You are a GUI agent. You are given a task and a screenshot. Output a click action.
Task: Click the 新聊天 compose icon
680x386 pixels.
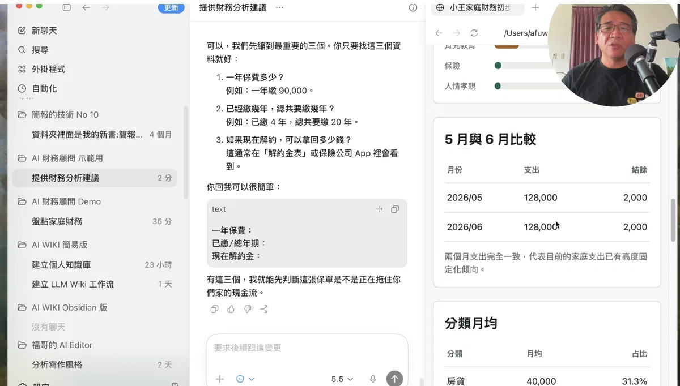point(22,31)
